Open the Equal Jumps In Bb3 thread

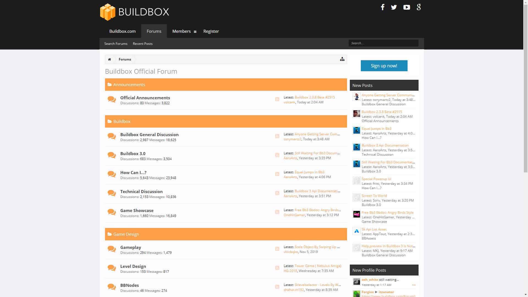pos(376,128)
